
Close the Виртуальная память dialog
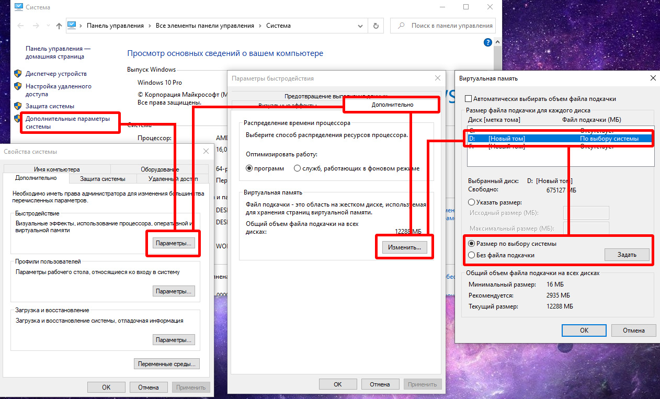pyautogui.click(x=653, y=78)
